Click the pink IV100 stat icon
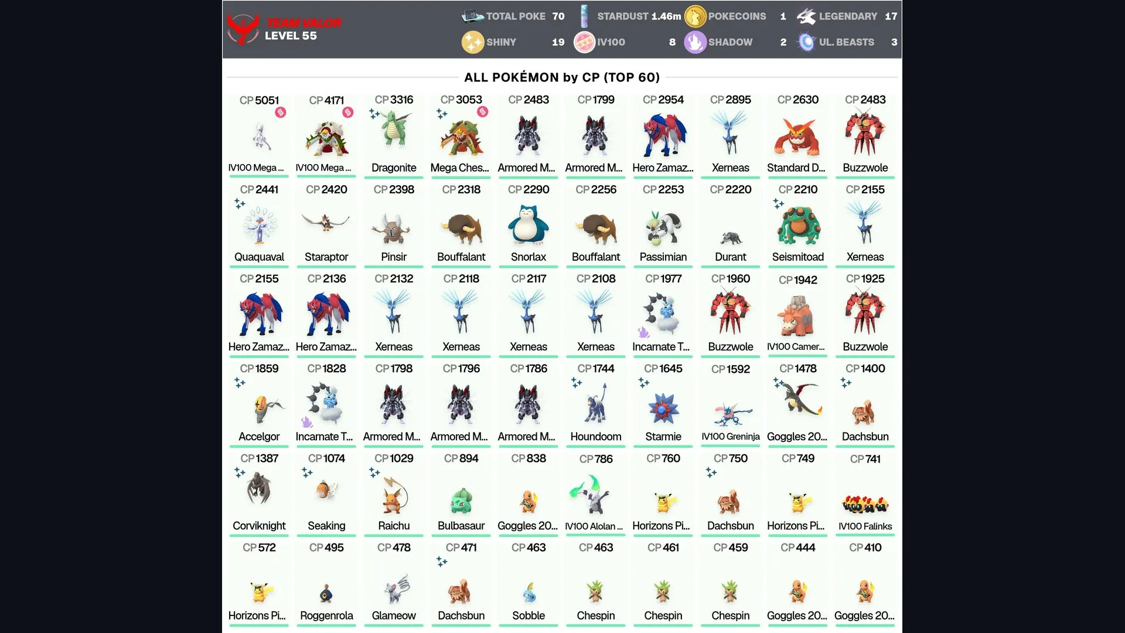Viewport: 1125px width, 633px height. click(584, 42)
